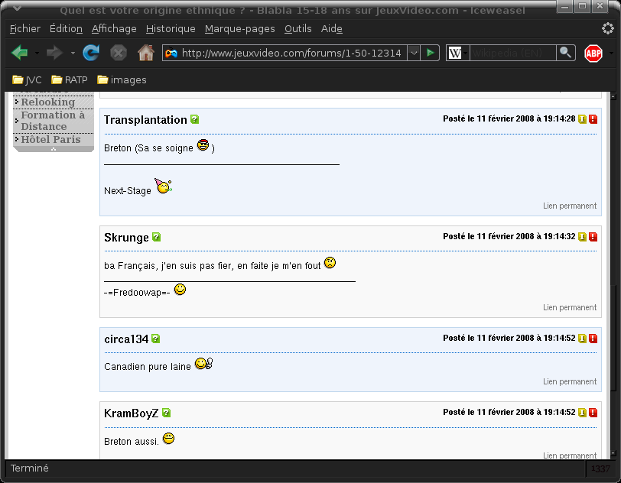621x483 pixels.
Task: Click the green Go arrow next to URL
Action: (430, 53)
